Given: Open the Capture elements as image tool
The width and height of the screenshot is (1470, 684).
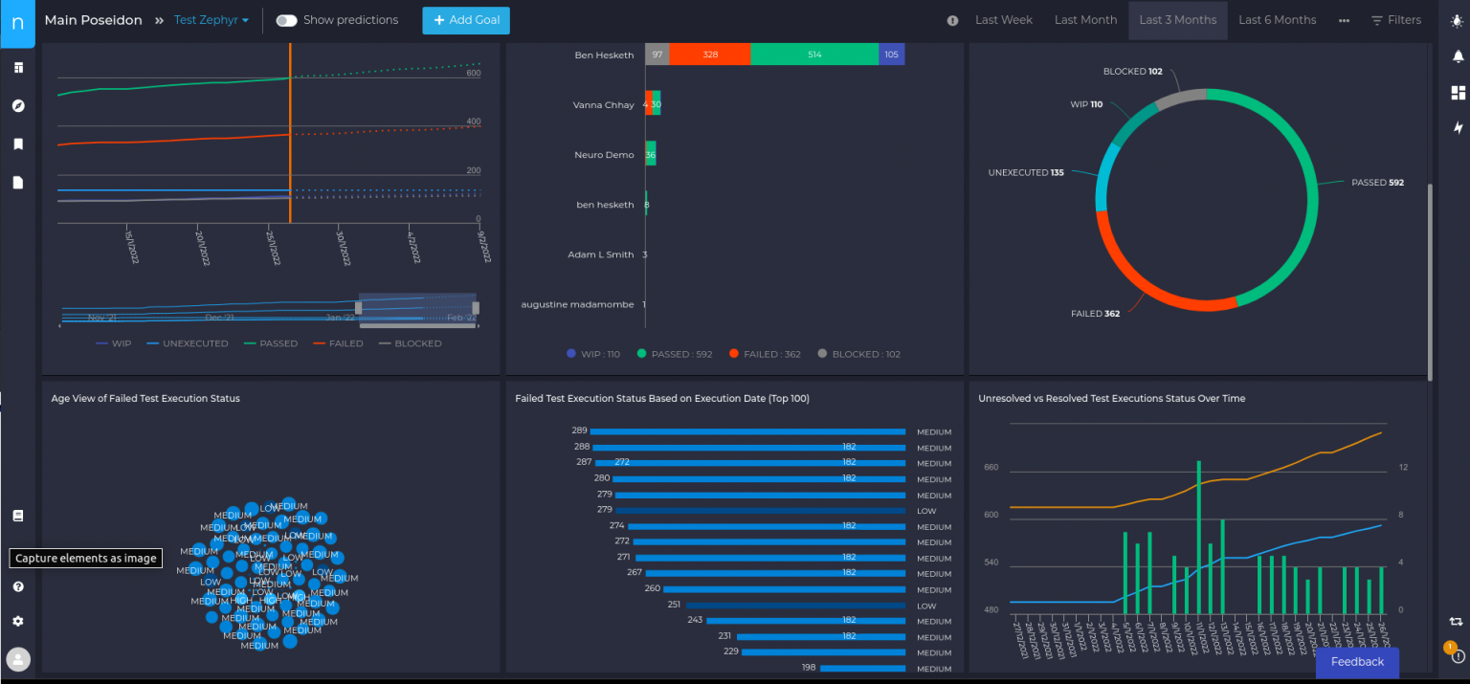Looking at the screenshot, I should point(17,515).
